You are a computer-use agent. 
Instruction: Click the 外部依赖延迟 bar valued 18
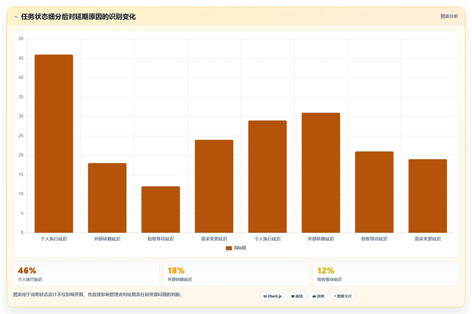click(x=107, y=198)
